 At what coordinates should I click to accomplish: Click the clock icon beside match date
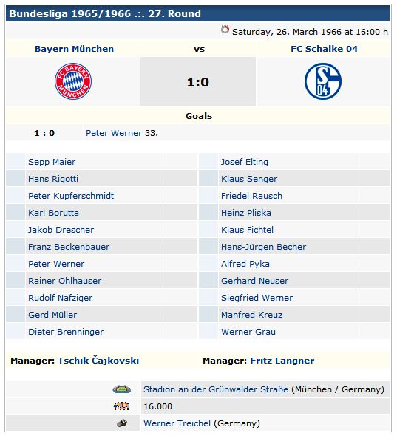(x=225, y=30)
